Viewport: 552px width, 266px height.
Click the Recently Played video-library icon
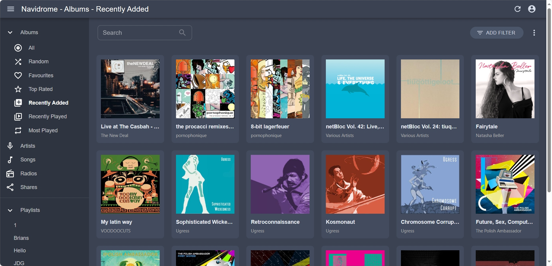tap(18, 117)
